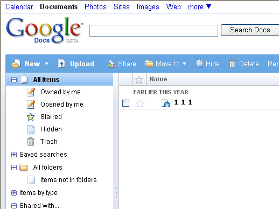Screen dimensions: 279x209
Task: Open the document named 1 1 1
Action: tap(183, 102)
